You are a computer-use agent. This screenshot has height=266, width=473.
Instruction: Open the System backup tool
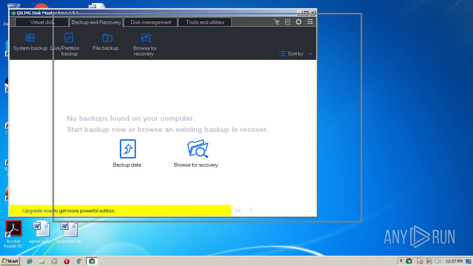click(x=30, y=42)
